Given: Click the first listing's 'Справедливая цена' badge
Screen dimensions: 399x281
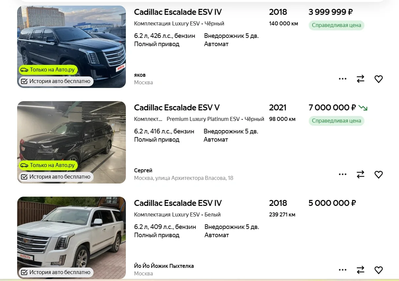Looking at the screenshot, I should [x=336, y=25].
